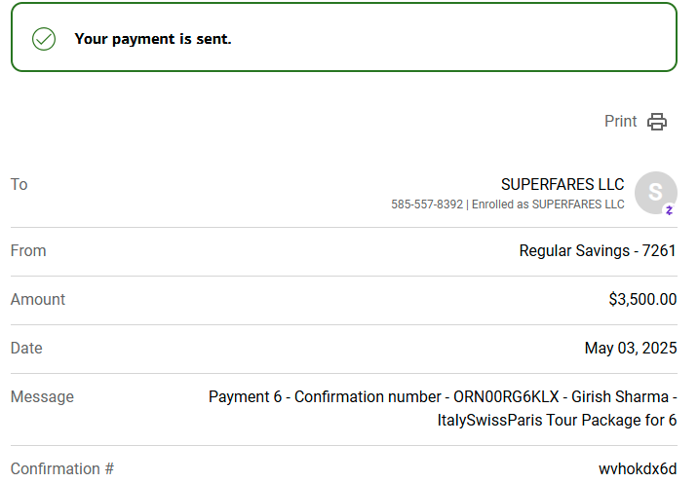698x483 pixels.
Task: Click the purple Zelle badge on avatar
Action: (x=669, y=210)
